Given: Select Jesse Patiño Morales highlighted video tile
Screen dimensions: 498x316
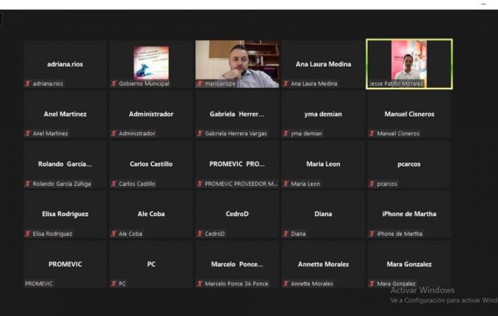Looking at the screenshot, I should pos(409,63).
